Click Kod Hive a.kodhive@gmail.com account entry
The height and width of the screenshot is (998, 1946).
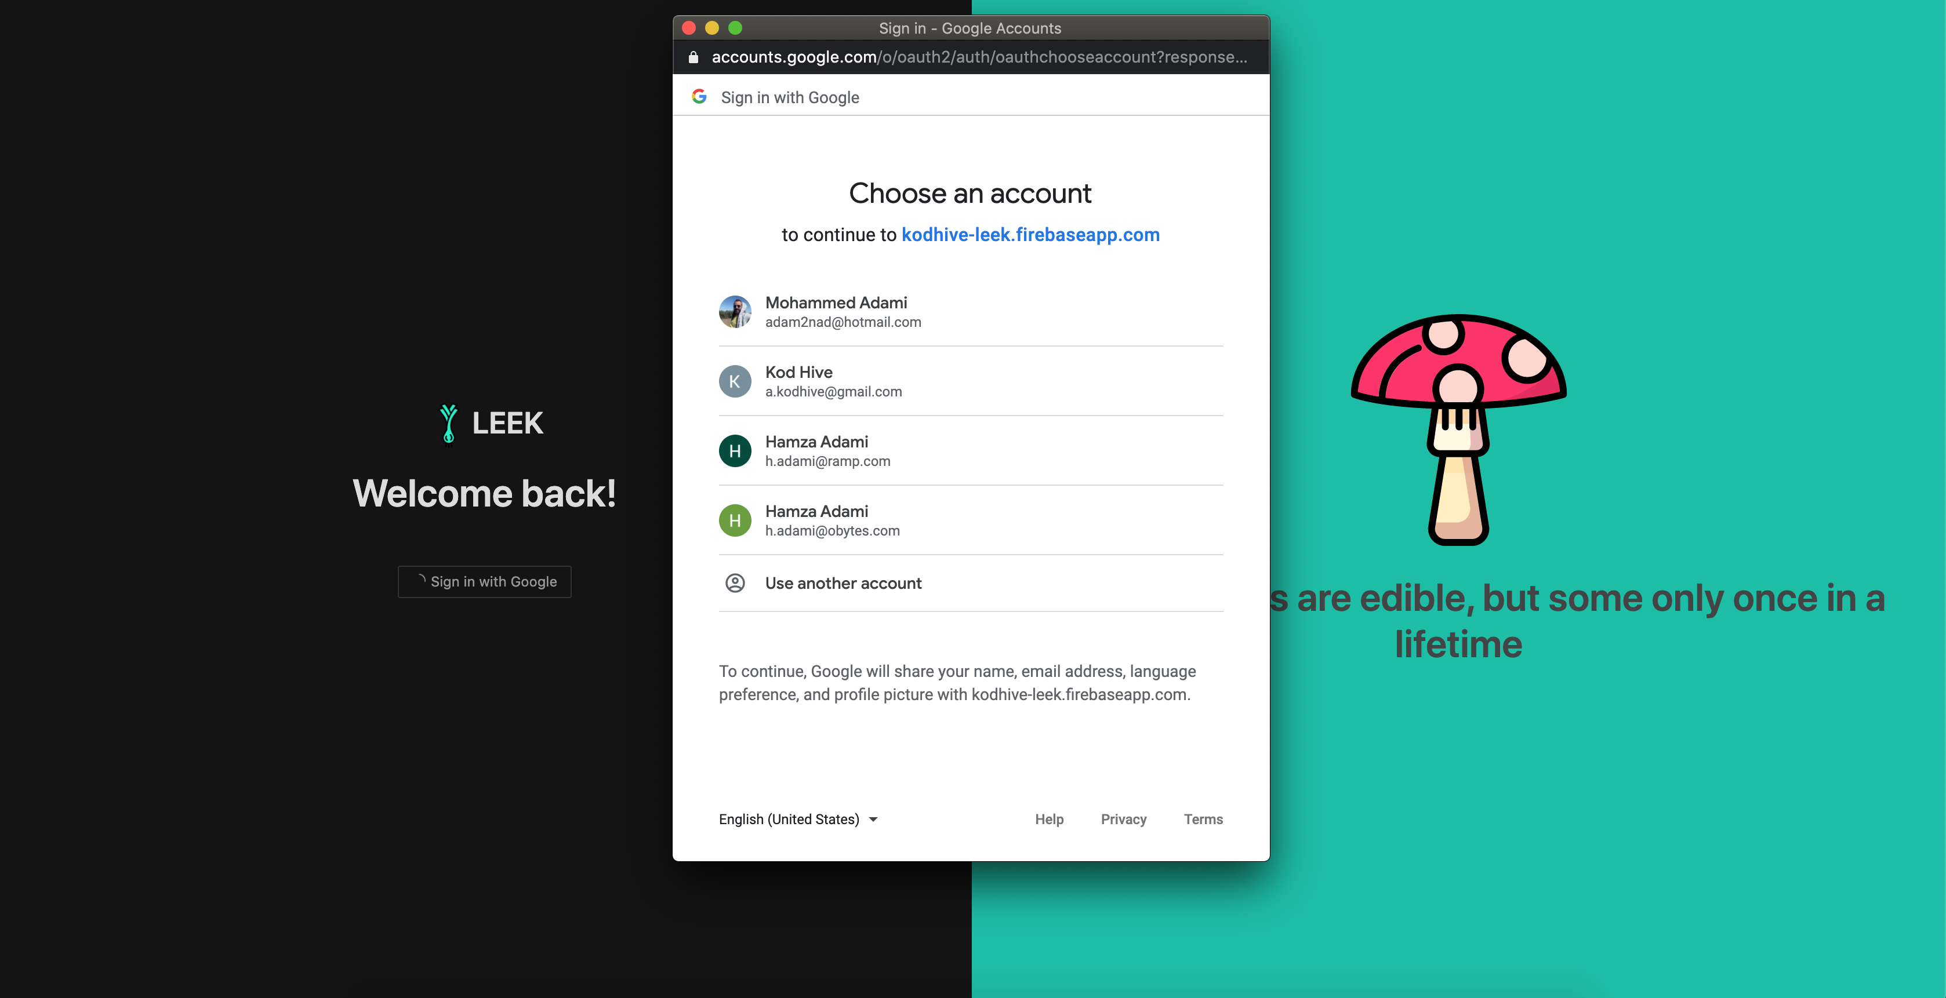point(971,381)
